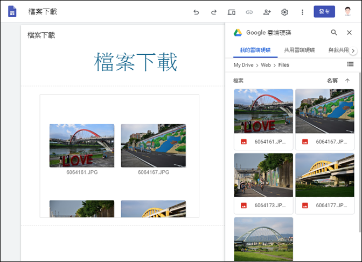Click file name 6064173.JP... in Drive panel
The image size is (362, 262).
click(x=270, y=206)
